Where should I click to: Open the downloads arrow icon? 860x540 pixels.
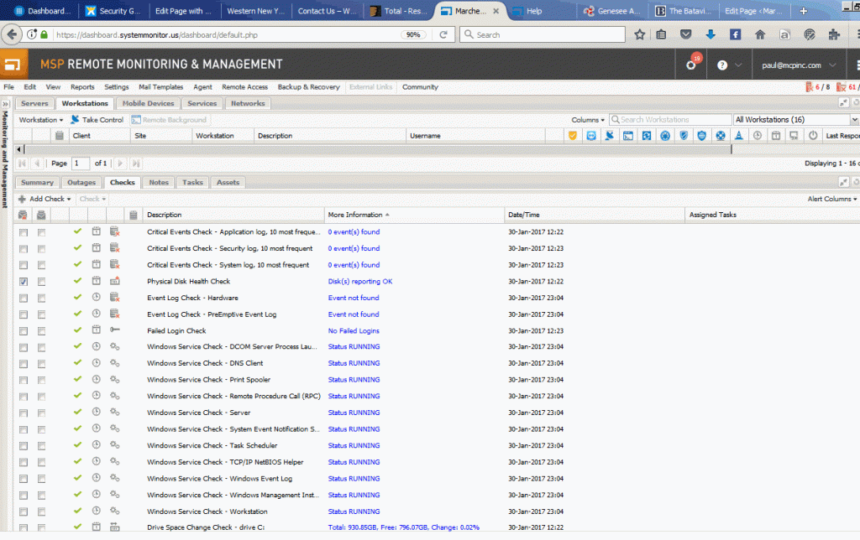[x=711, y=34]
